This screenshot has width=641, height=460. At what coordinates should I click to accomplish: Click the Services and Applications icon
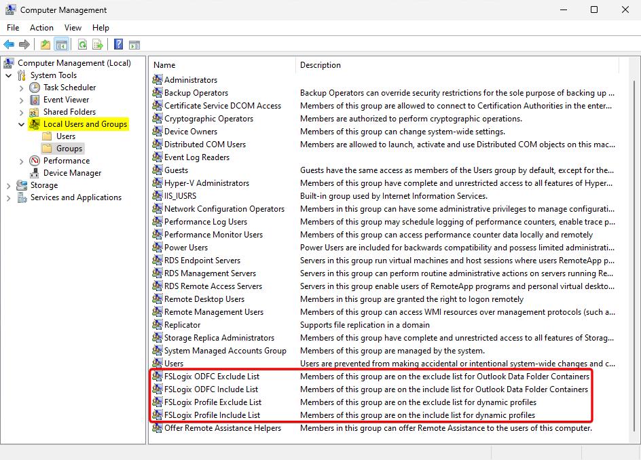coord(22,197)
